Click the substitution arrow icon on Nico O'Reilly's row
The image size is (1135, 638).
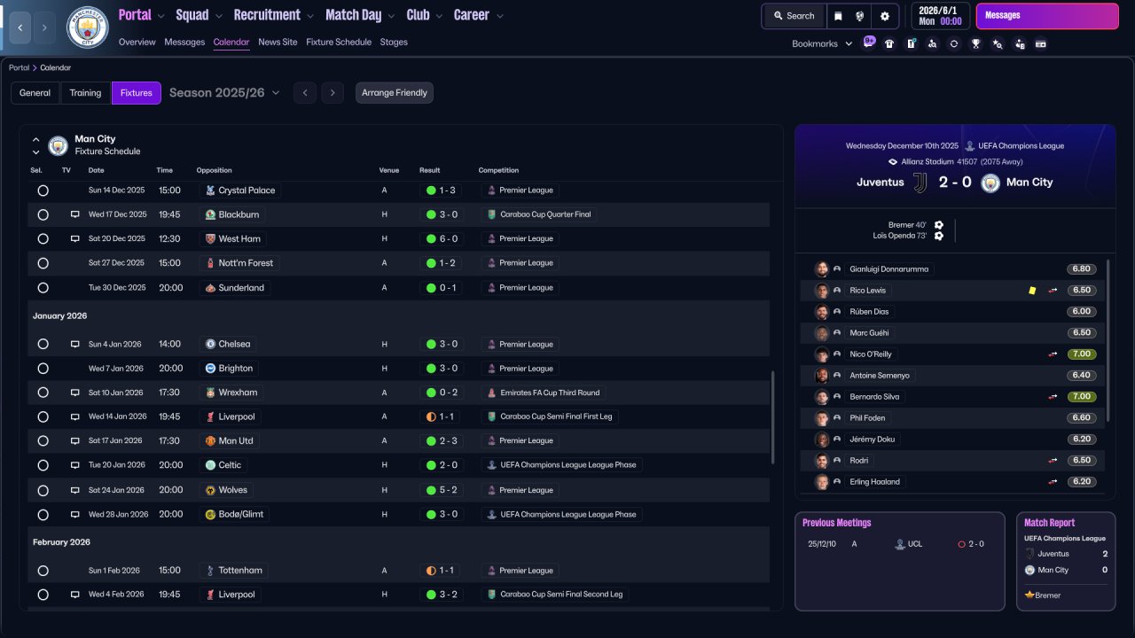[1053, 354]
